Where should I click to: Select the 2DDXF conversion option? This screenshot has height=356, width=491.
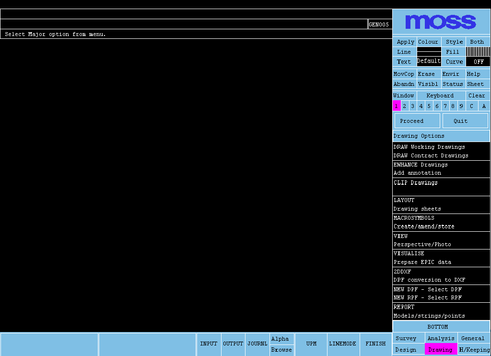click(x=429, y=275)
